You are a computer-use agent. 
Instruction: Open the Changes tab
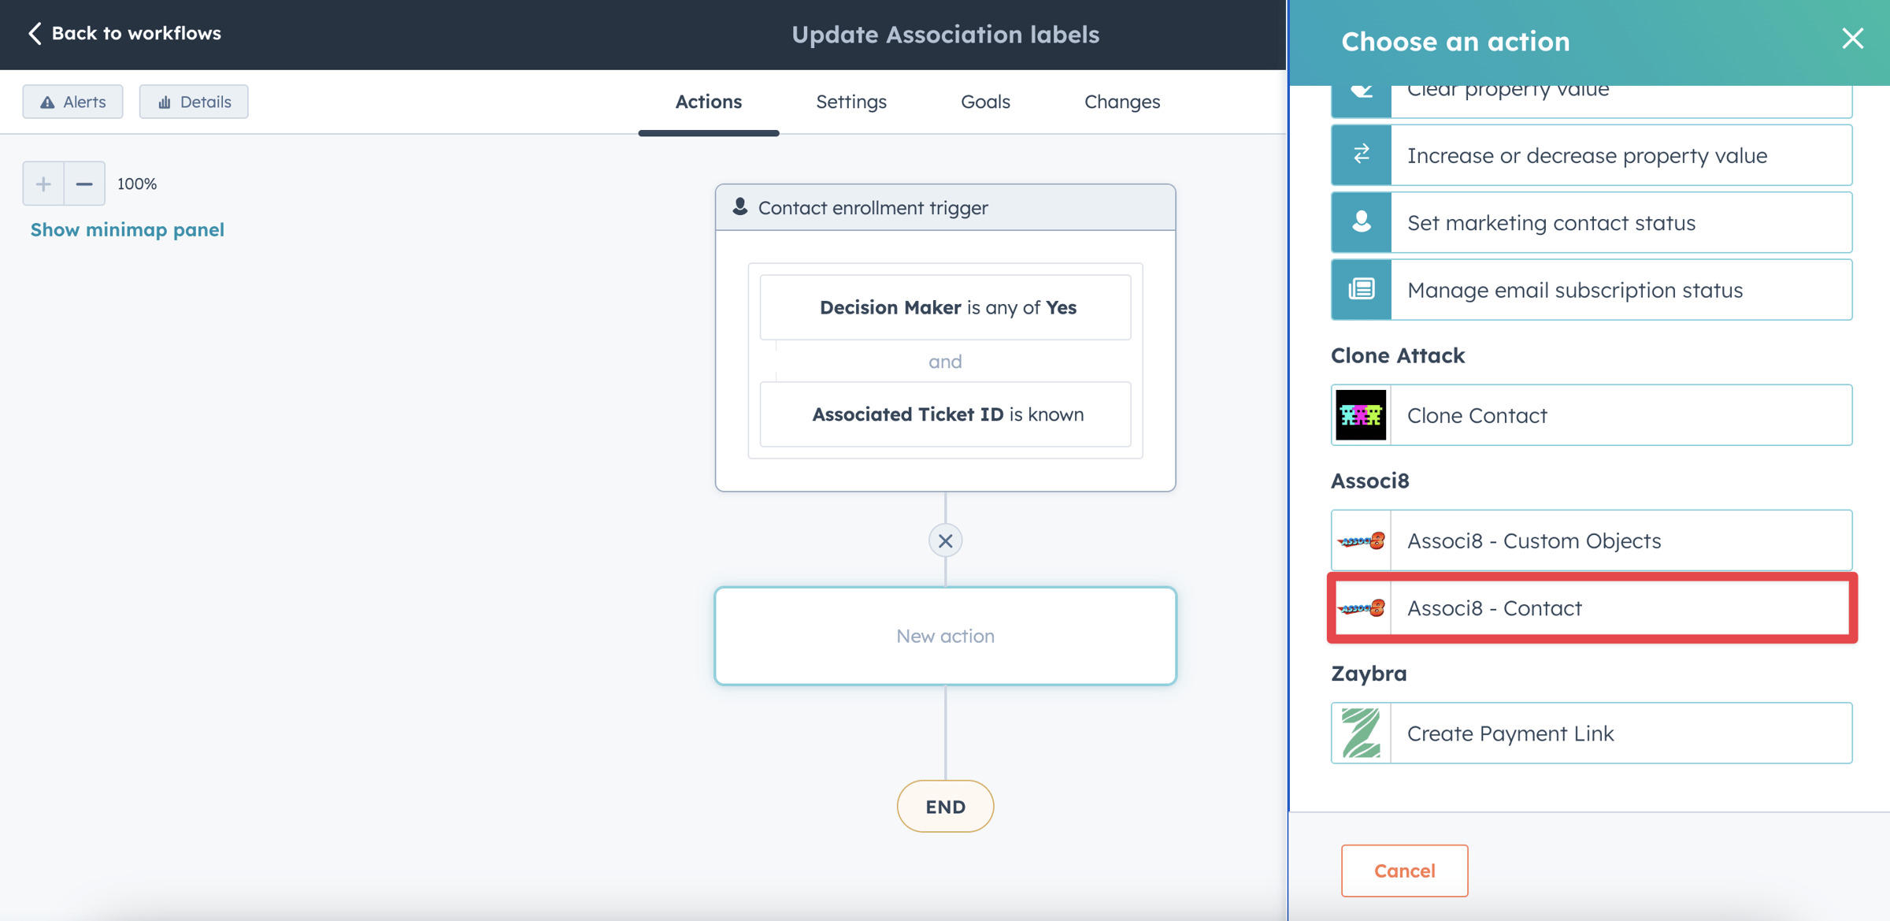1121,101
